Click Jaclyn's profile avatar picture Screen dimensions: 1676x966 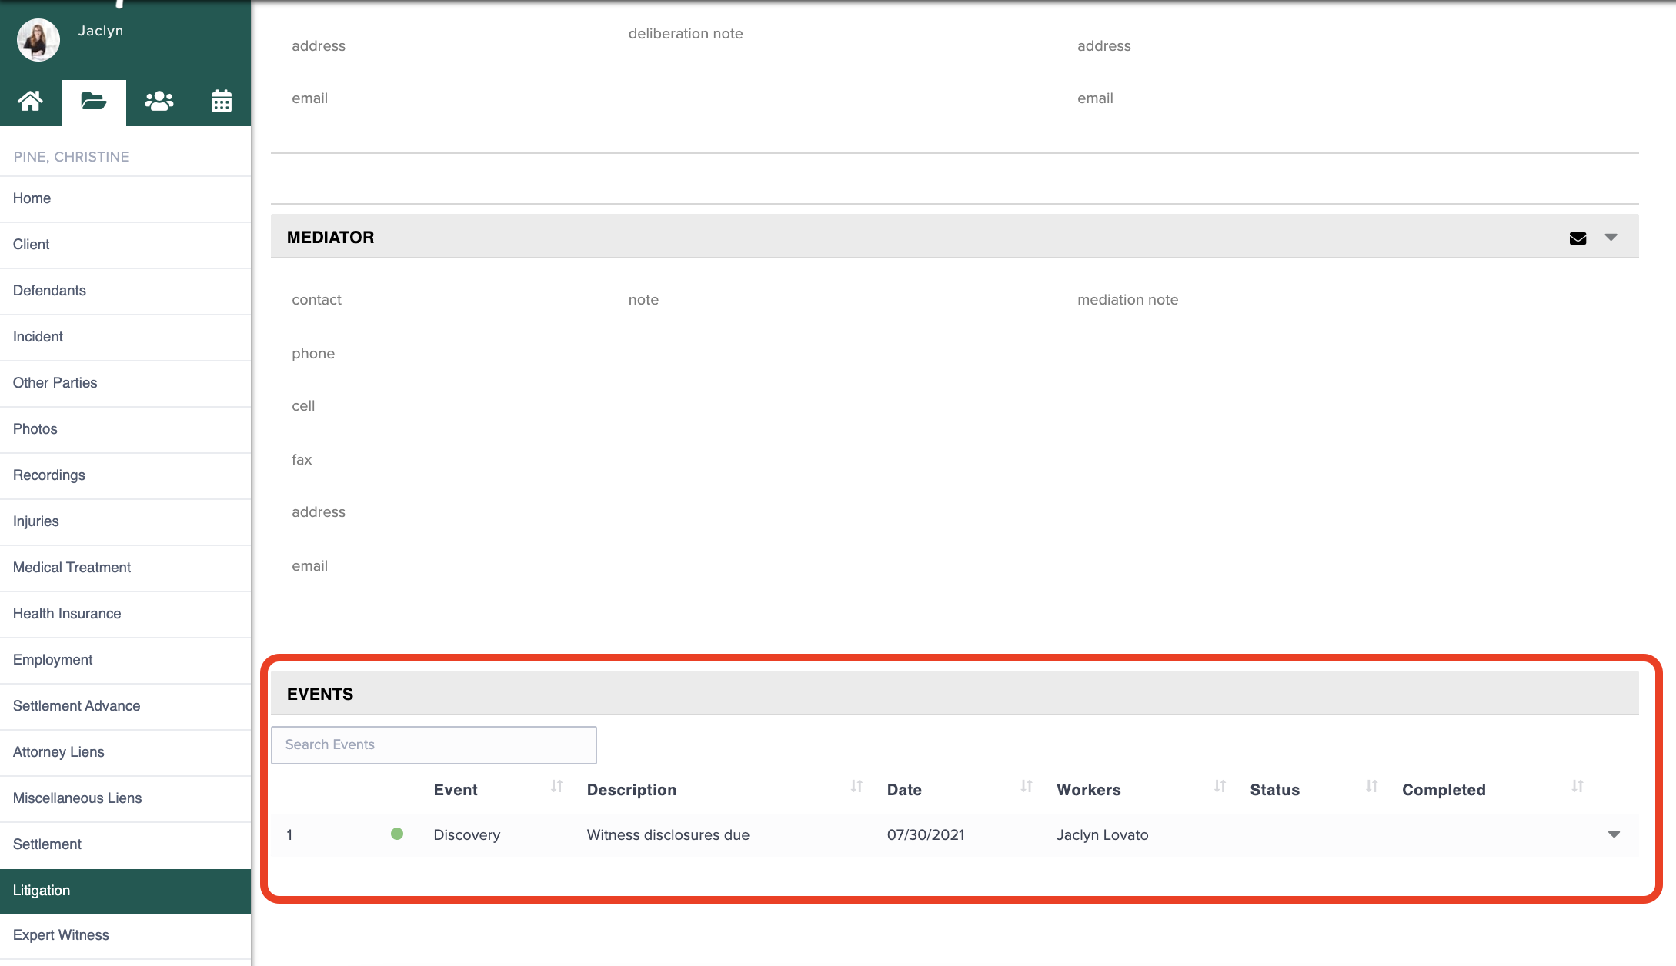pos(38,40)
